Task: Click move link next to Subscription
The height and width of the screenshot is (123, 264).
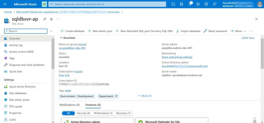Action: click(78, 71)
